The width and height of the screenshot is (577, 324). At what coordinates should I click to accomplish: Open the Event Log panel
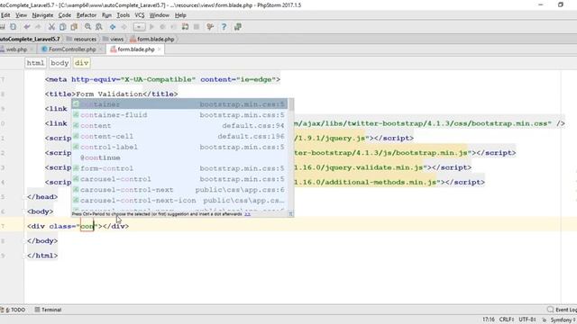(562, 310)
